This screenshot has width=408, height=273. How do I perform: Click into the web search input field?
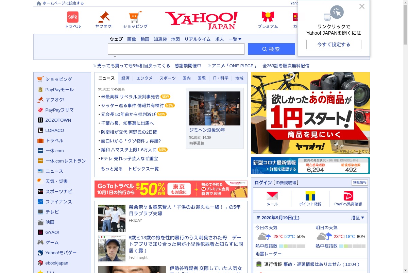point(176,49)
